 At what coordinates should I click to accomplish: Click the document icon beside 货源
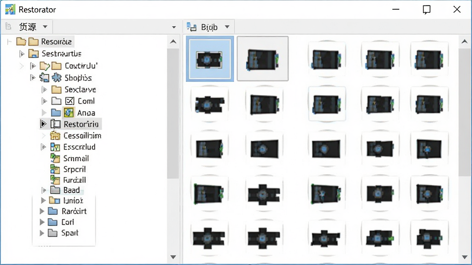click(x=8, y=27)
